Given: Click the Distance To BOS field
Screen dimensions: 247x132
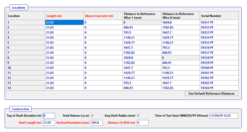Looking at the screenshot, I should point(143,123).
